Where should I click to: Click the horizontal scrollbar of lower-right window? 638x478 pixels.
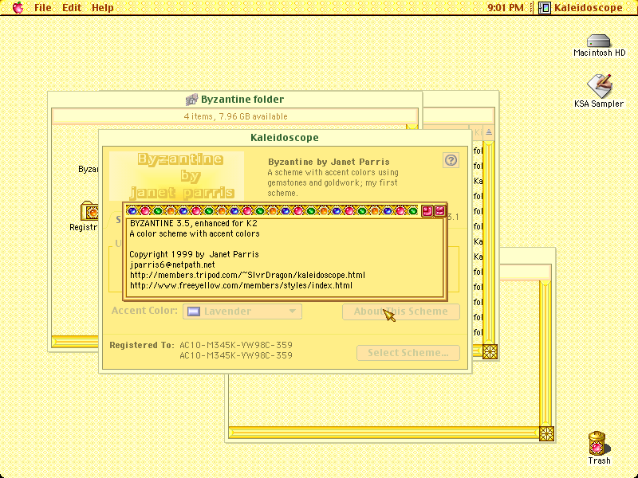point(384,433)
